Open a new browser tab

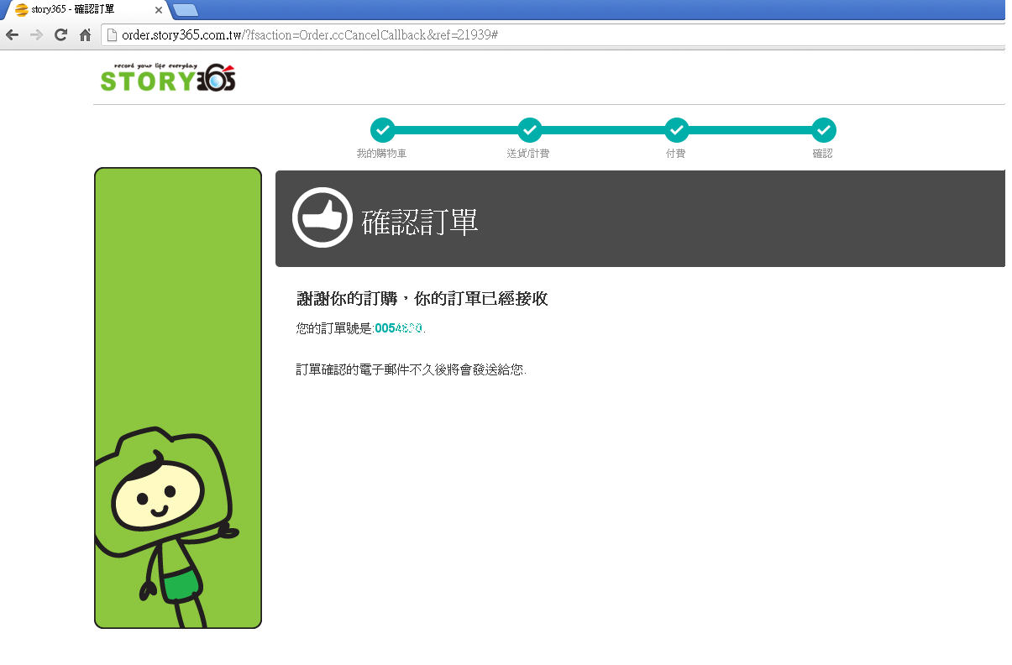(x=186, y=10)
